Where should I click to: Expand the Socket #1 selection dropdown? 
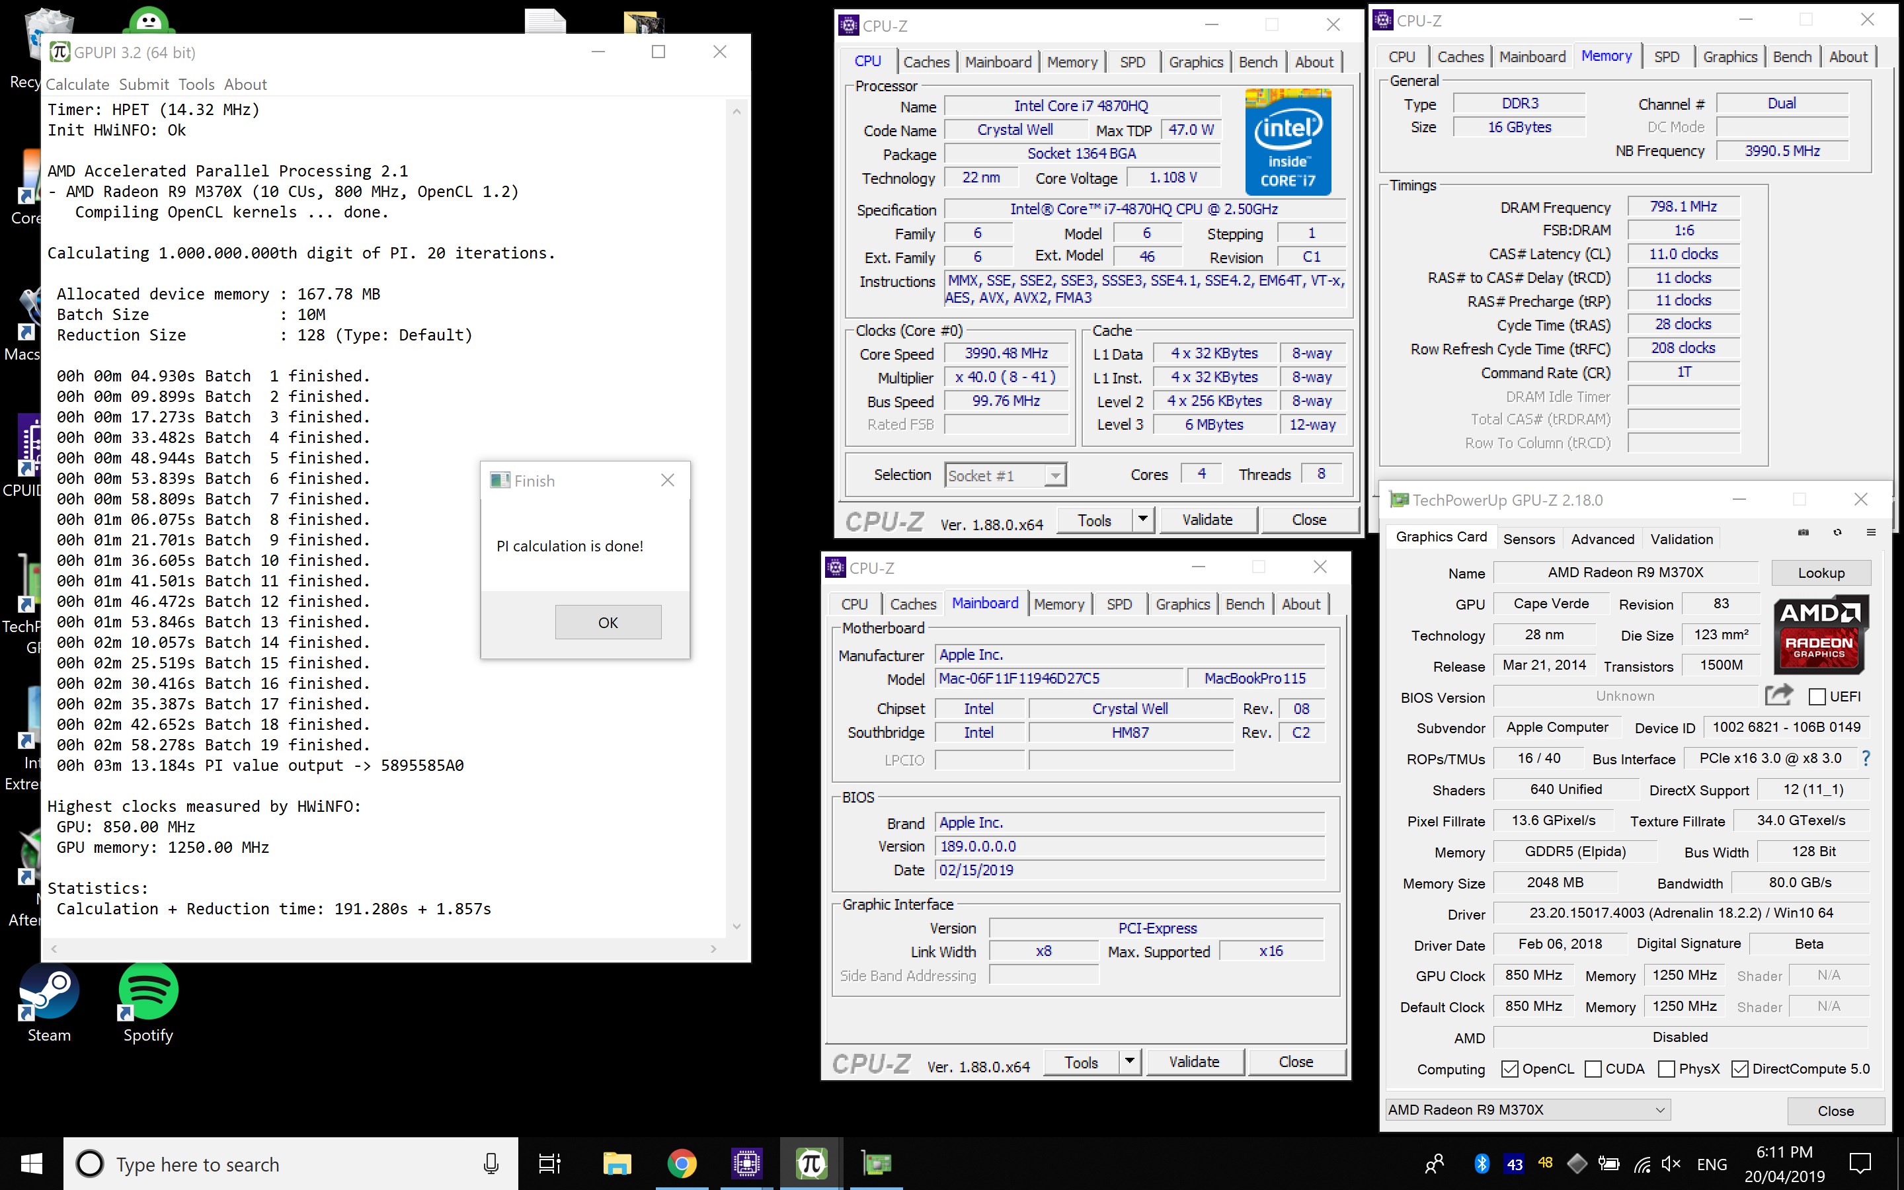click(1055, 475)
